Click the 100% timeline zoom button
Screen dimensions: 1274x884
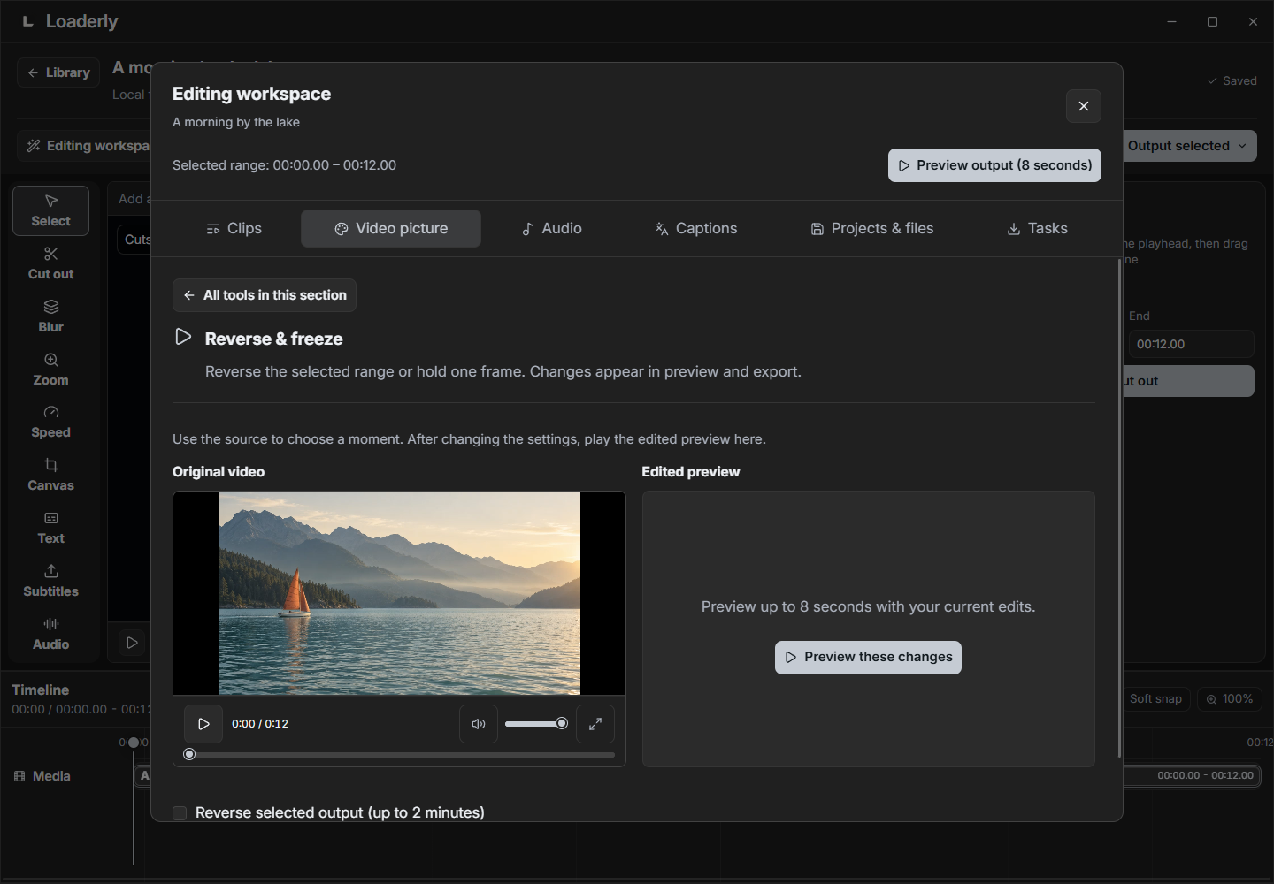[1229, 699]
